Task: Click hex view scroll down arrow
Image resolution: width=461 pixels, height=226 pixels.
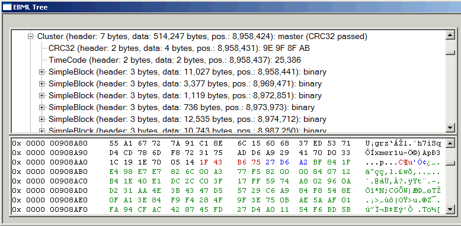Action: (x=450, y=209)
